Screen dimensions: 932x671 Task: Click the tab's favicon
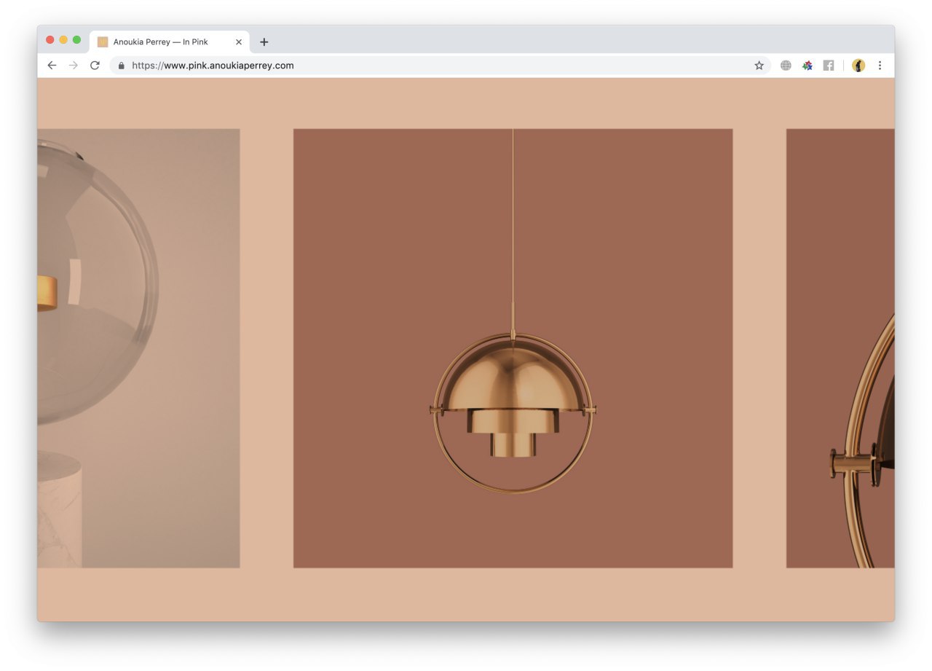(x=103, y=42)
